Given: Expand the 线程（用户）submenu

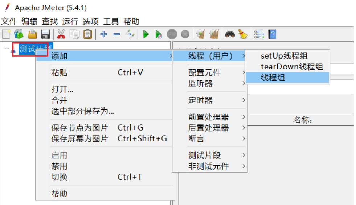Looking at the screenshot, I should pyautogui.click(x=210, y=56).
